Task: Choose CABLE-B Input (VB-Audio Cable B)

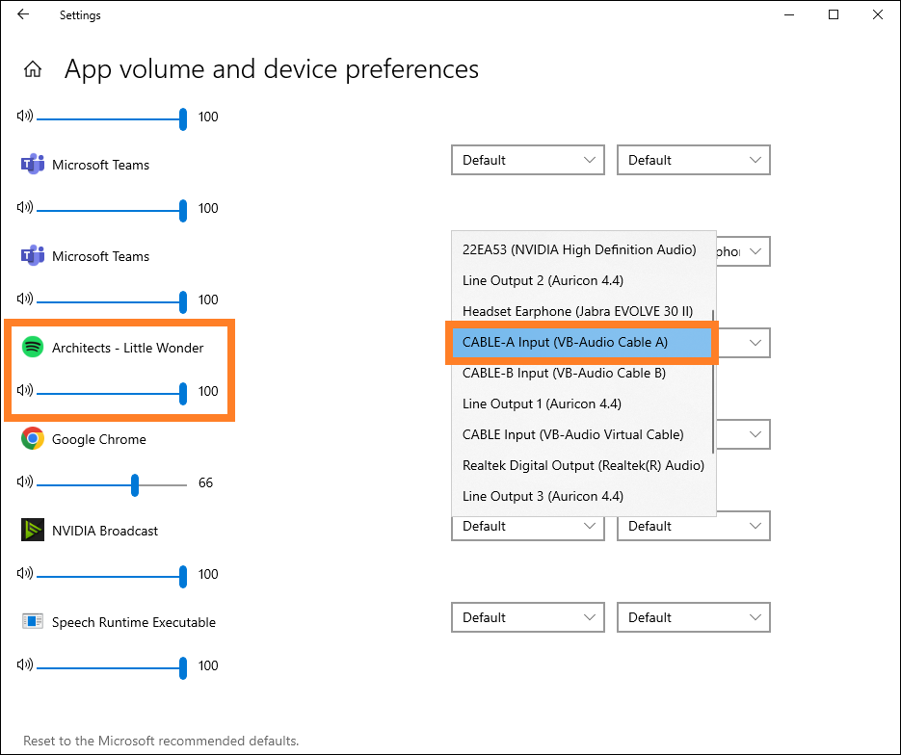Action: point(581,374)
